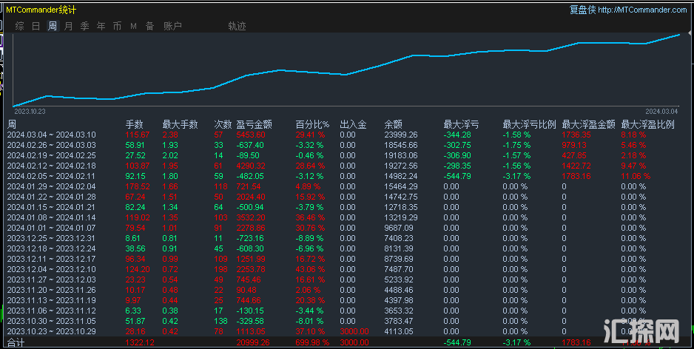Viewport: 694px width, 349px height.
Task: Switch to the 年 (yearly) tab
Action: tap(101, 26)
